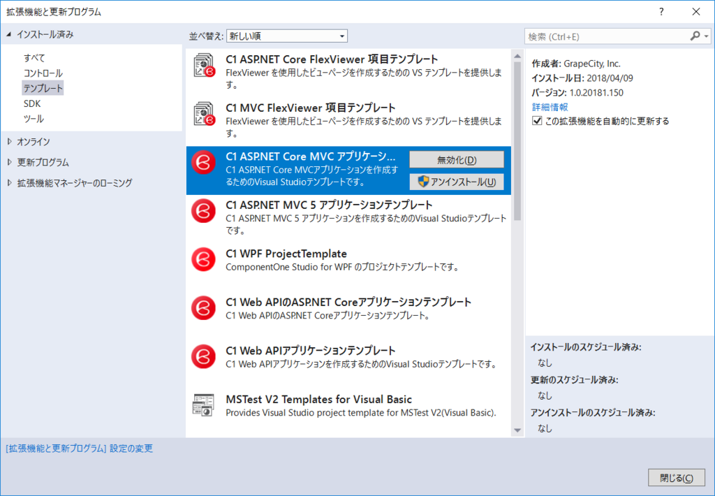Click the バージョン 1.0.20181.150 text
This screenshot has width=715, height=496.
tap(577, 93)
